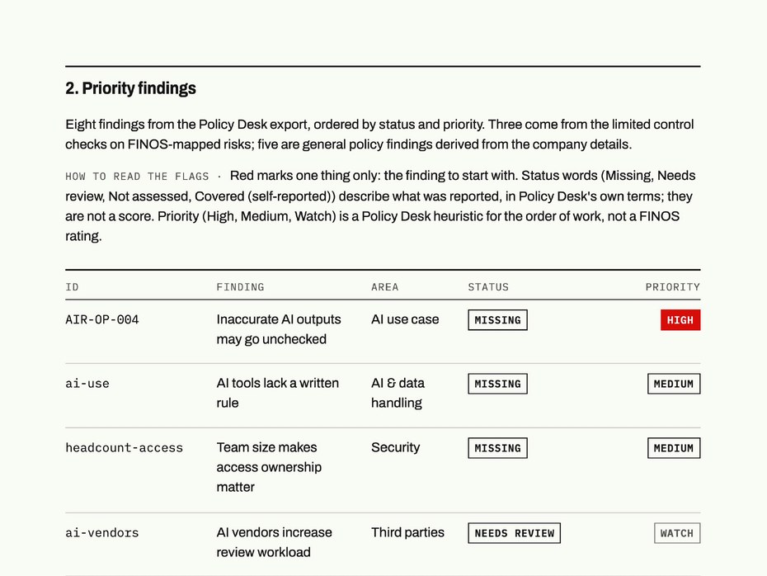Click the 'Third parties' area cell
Viewport: 767px width, 576px height.
click(x=407, y=532)
